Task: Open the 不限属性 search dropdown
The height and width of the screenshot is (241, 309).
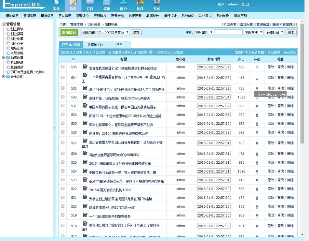Action: pos(204,32)
